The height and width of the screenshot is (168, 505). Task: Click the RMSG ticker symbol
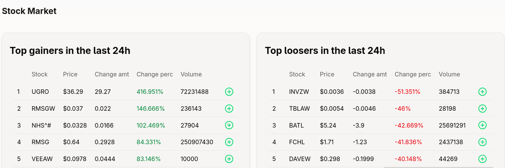pyautogui.click(x=40, y=142)
